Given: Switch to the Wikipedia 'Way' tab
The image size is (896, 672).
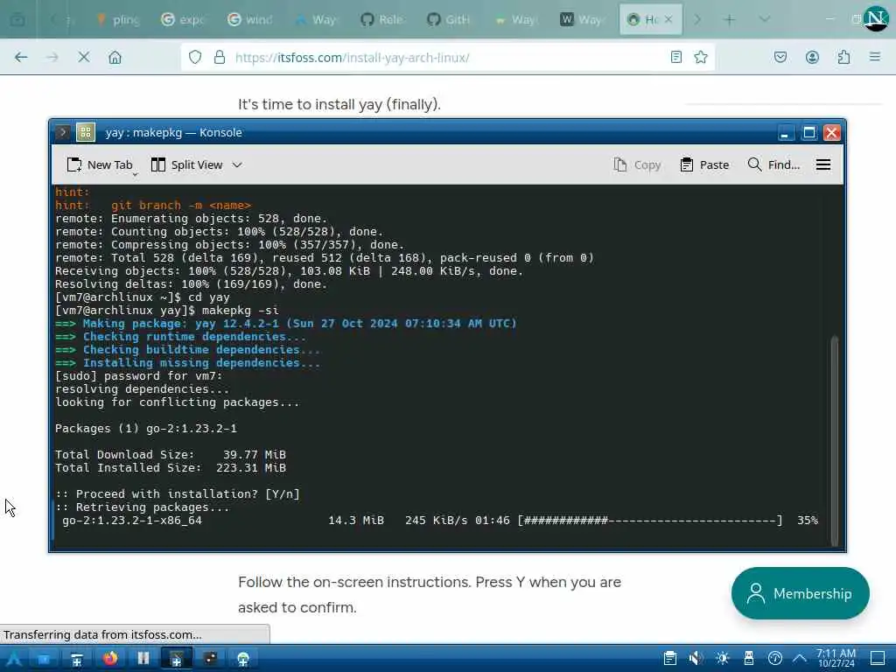Looking at the screenshot, I should click(x=582, y=20).
